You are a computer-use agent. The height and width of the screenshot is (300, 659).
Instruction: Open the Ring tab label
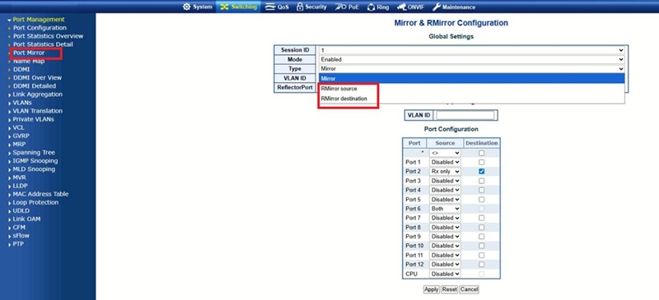(383, 7)
